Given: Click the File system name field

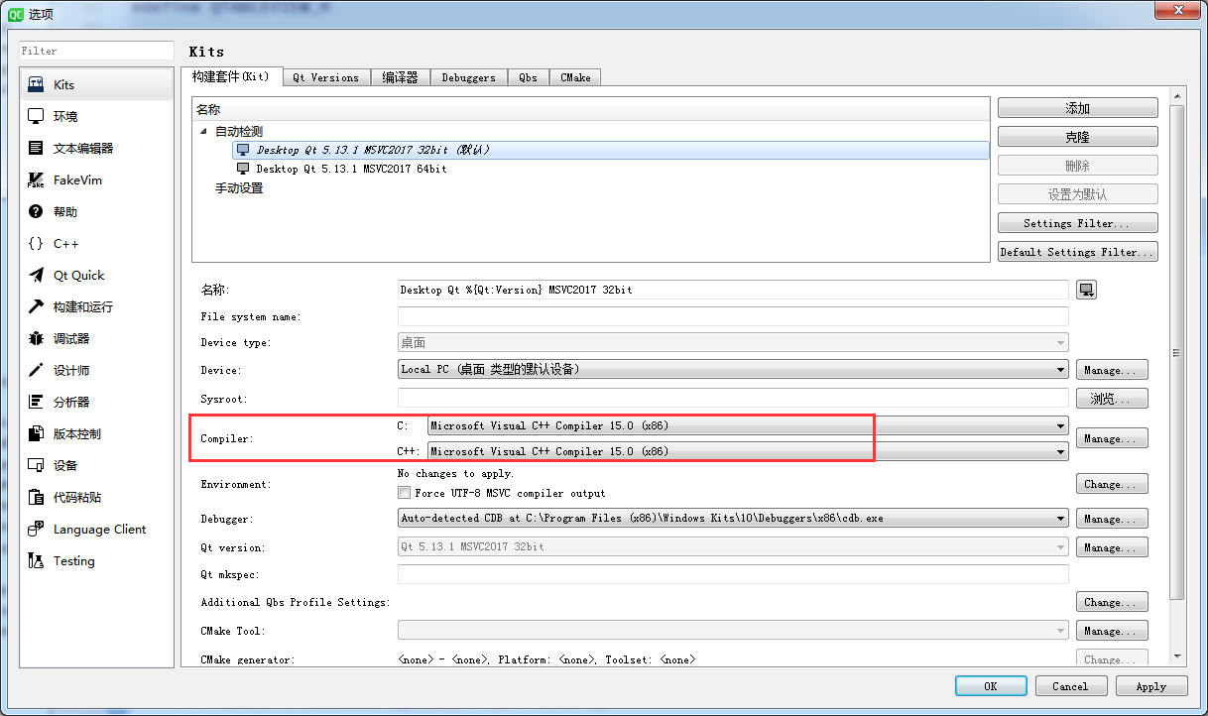Looking at the screenshot, I should pos(733,316).
